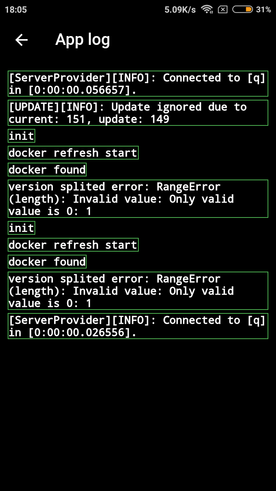Select the second docker found entry
The width and height of the screenshot is (276, 491).
[x=47, y=261]
